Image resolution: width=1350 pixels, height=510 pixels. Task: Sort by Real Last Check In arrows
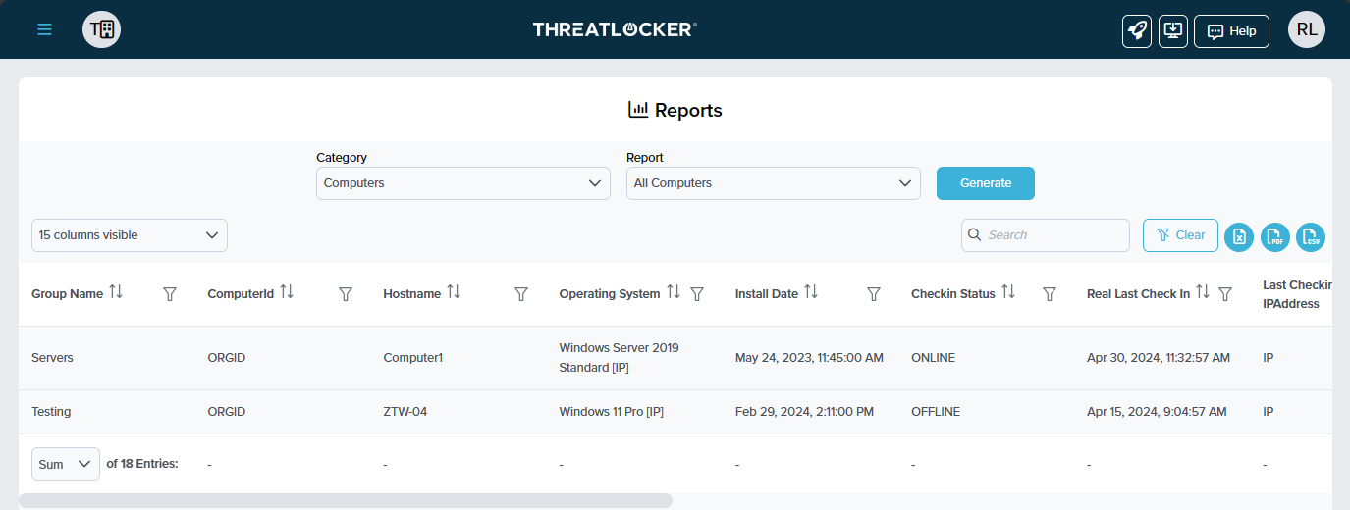(1203, 292)
